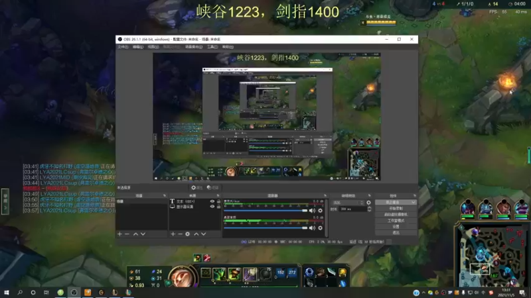Screen dimensions: 531x298
Task: Open the 帮助 (Help) menu in OBS
Action: pyautogui.click(x=228, y=47)
